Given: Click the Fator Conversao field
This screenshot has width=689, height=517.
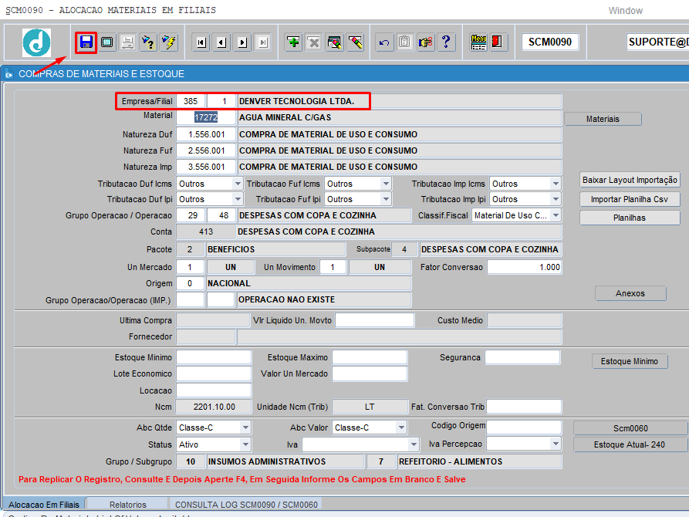Looking at the screenshot, I should click(525, 267).
